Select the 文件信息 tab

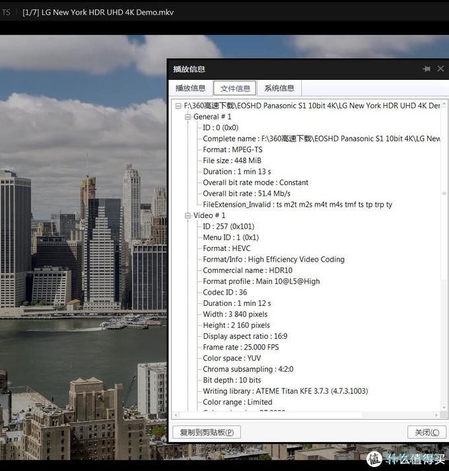[235, 89]
